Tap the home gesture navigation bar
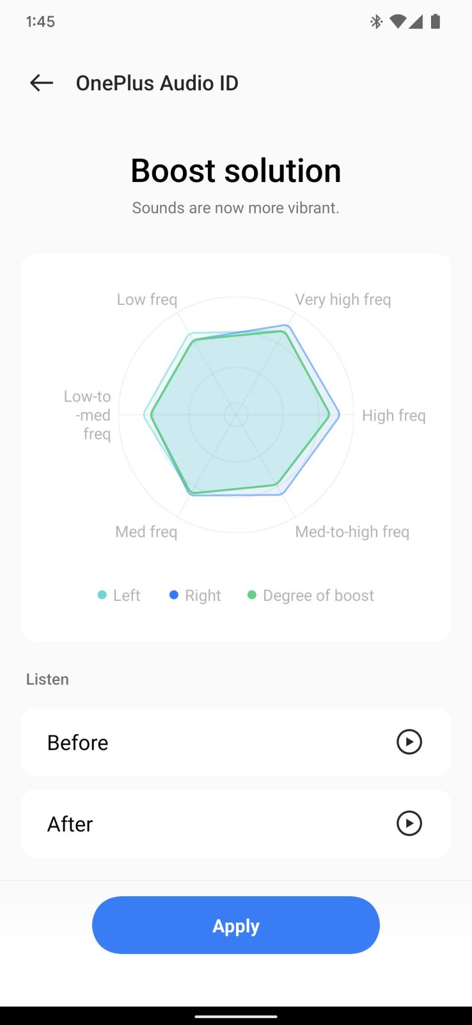Viewport: 472px width, 1025px height. pos(236,1016)
